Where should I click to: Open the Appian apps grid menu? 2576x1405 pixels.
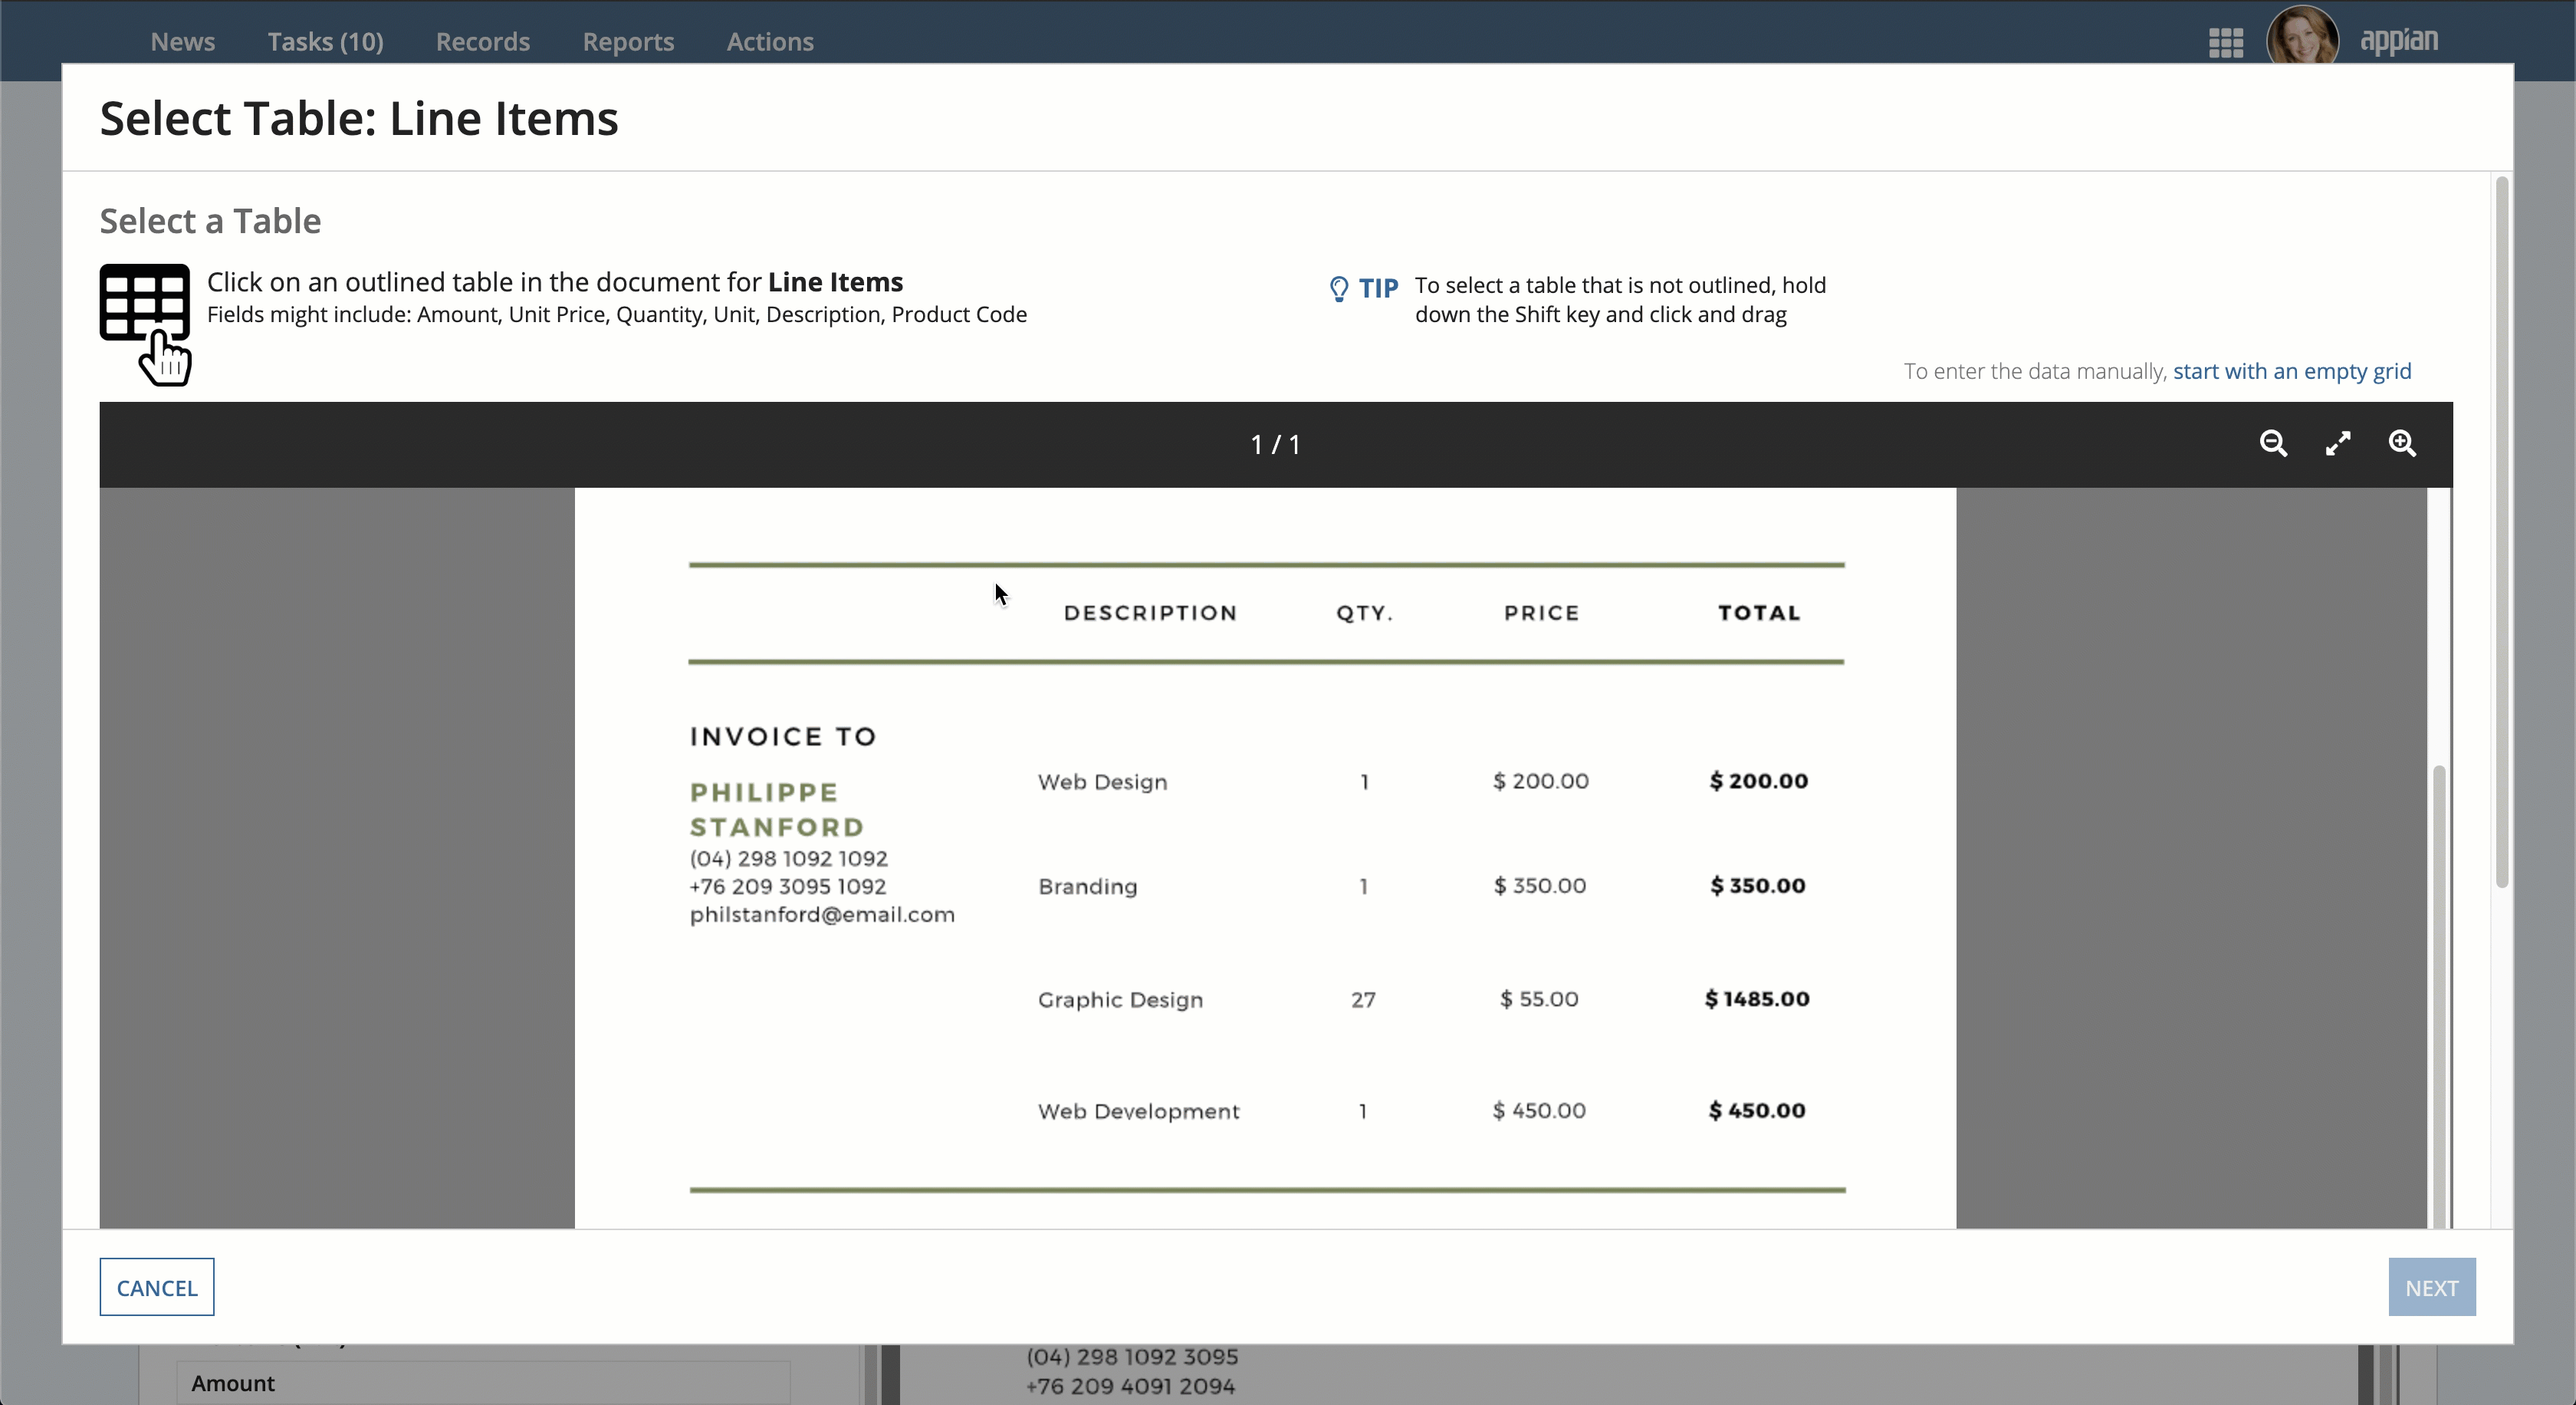coord(2225,42)
